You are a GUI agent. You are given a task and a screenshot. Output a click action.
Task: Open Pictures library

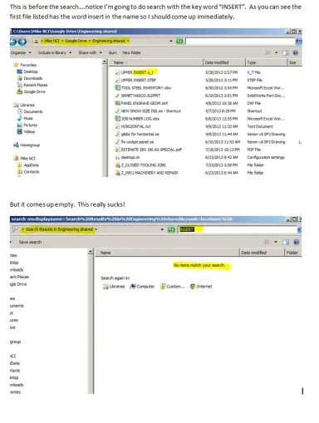(x=27, y=125)
